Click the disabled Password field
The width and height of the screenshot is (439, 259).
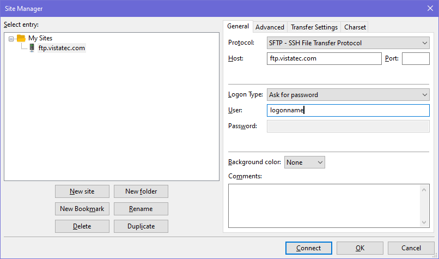click(x=348, y=126)
